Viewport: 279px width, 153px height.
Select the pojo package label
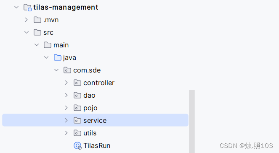coord(90,108)
